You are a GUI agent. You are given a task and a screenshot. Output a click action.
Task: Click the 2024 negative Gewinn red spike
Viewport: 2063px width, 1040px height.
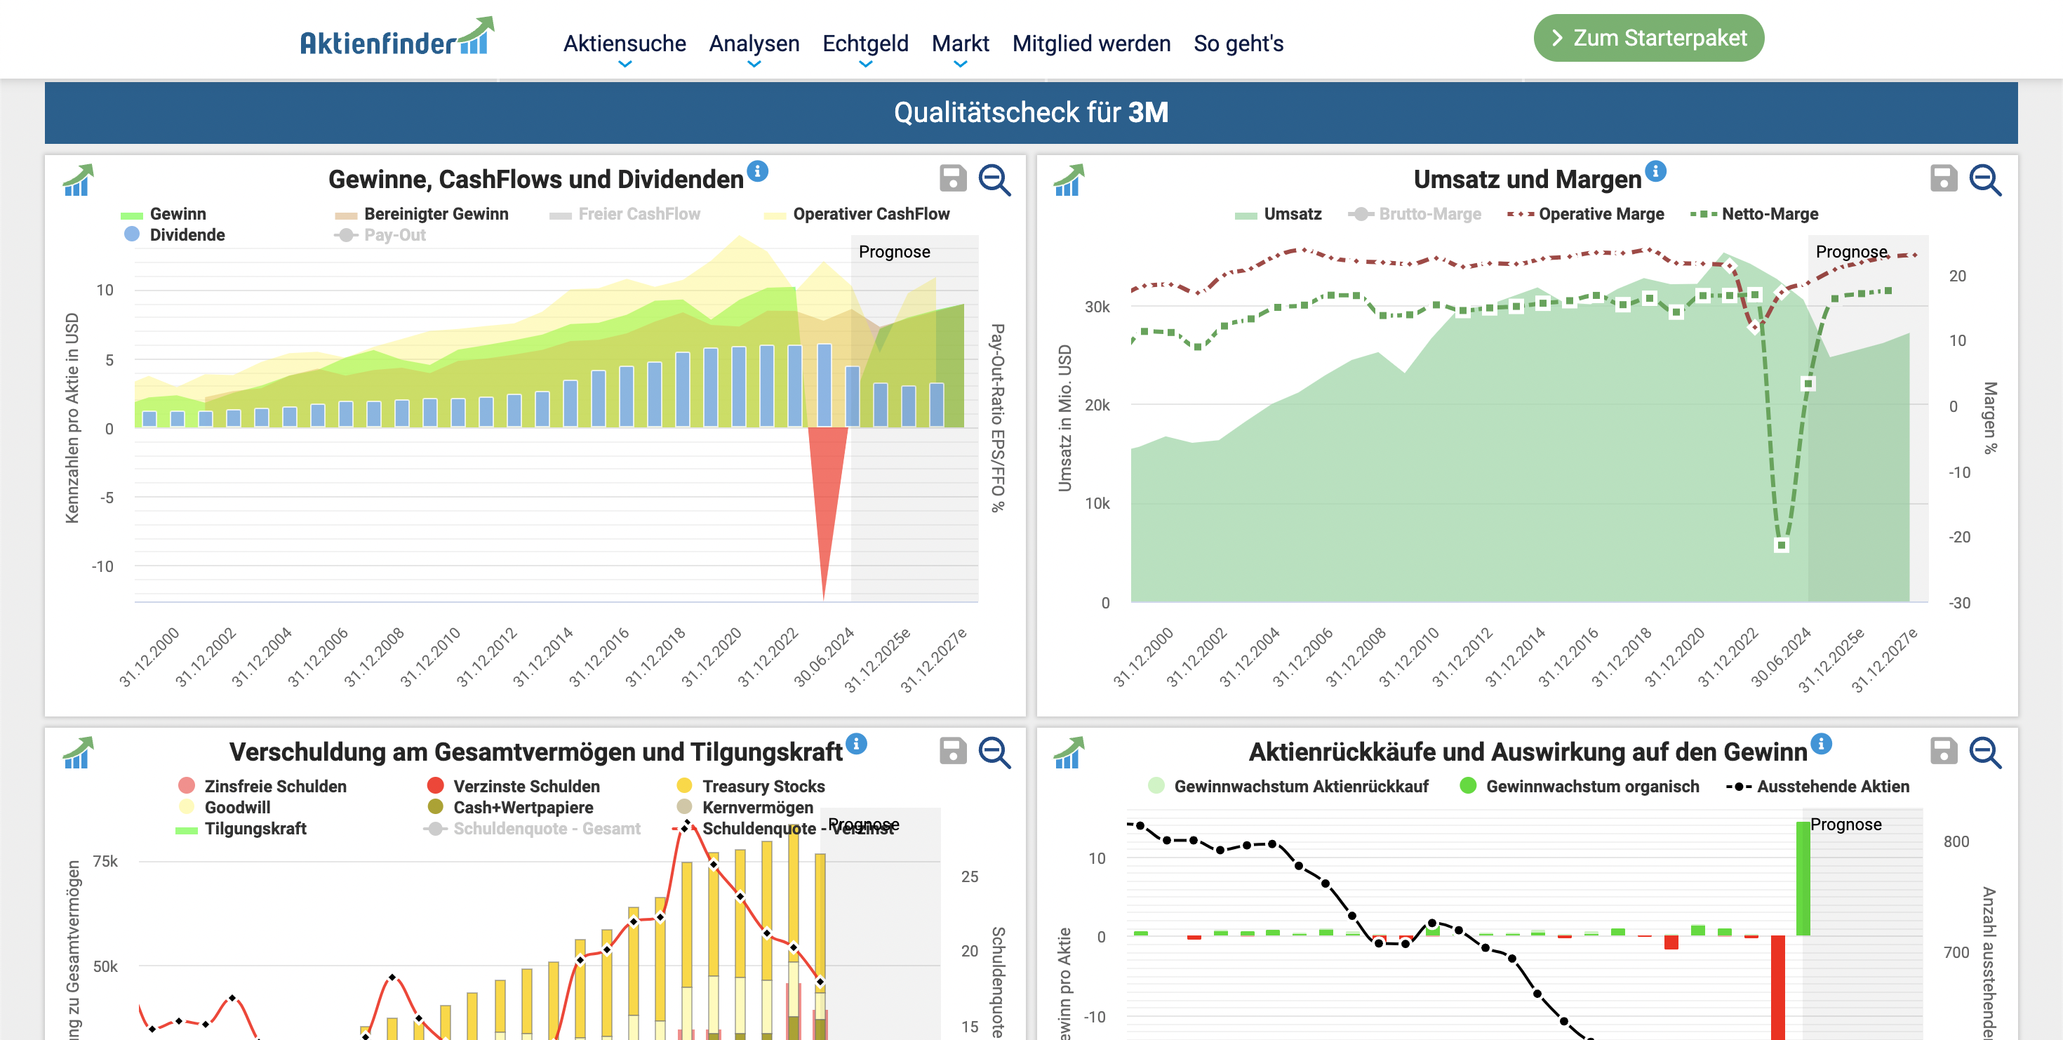(x=825, y=496)
